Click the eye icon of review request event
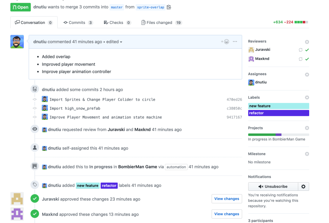Viewport: 329px width, 223px height. point(35,129)
